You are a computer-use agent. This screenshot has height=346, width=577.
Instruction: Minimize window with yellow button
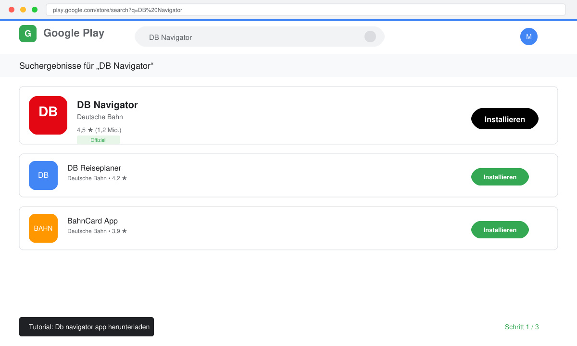click(23, 10)
